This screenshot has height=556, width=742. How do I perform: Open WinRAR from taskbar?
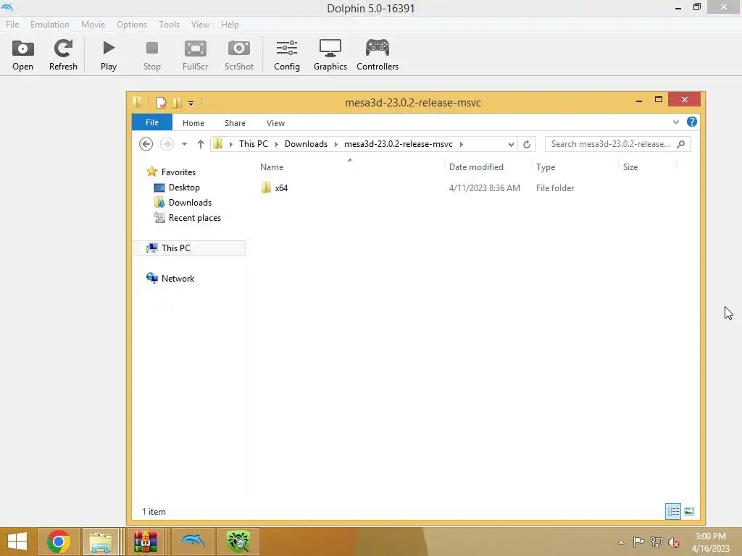pyautogui.click(x=145, y=542)
